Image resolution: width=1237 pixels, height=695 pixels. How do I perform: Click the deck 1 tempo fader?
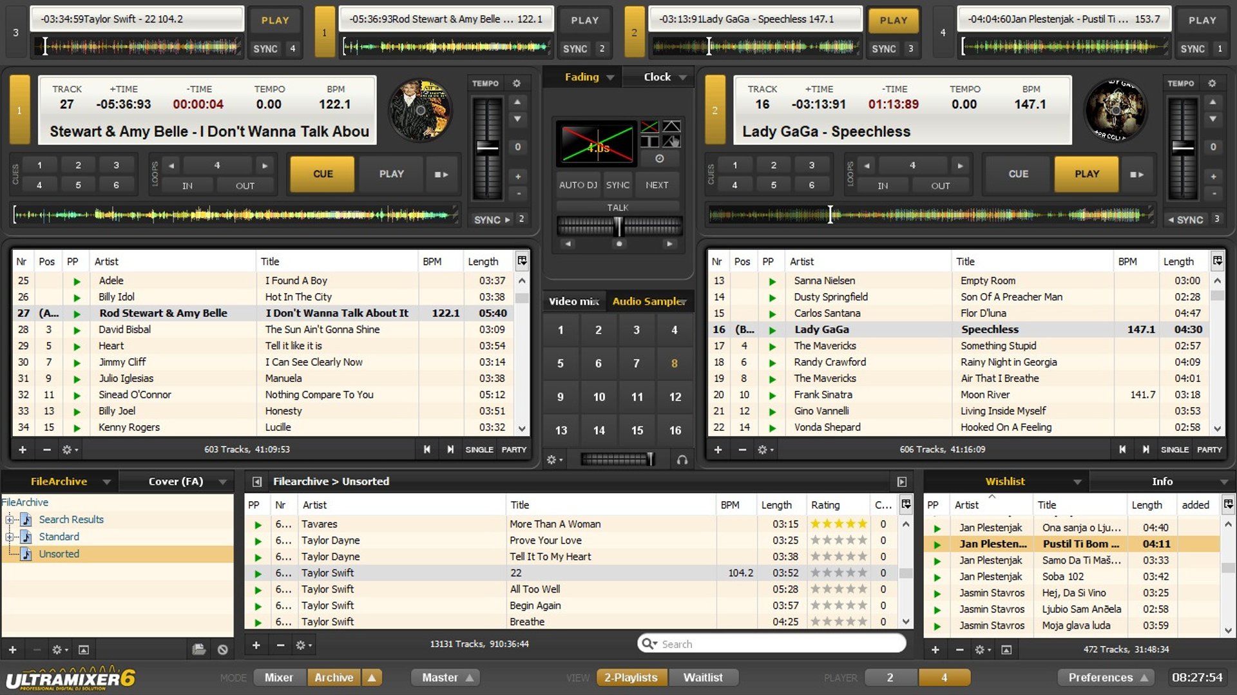point(487,147)
